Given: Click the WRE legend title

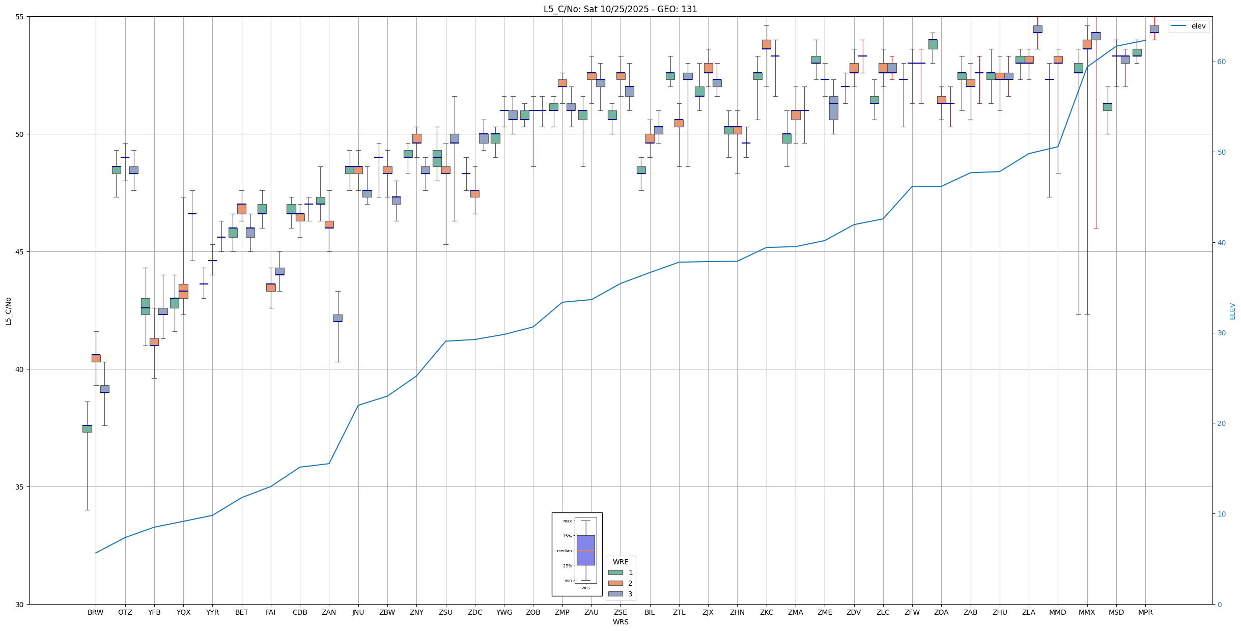Looking at the screenshot, I should pyautogui.click(x=620, y=562).
